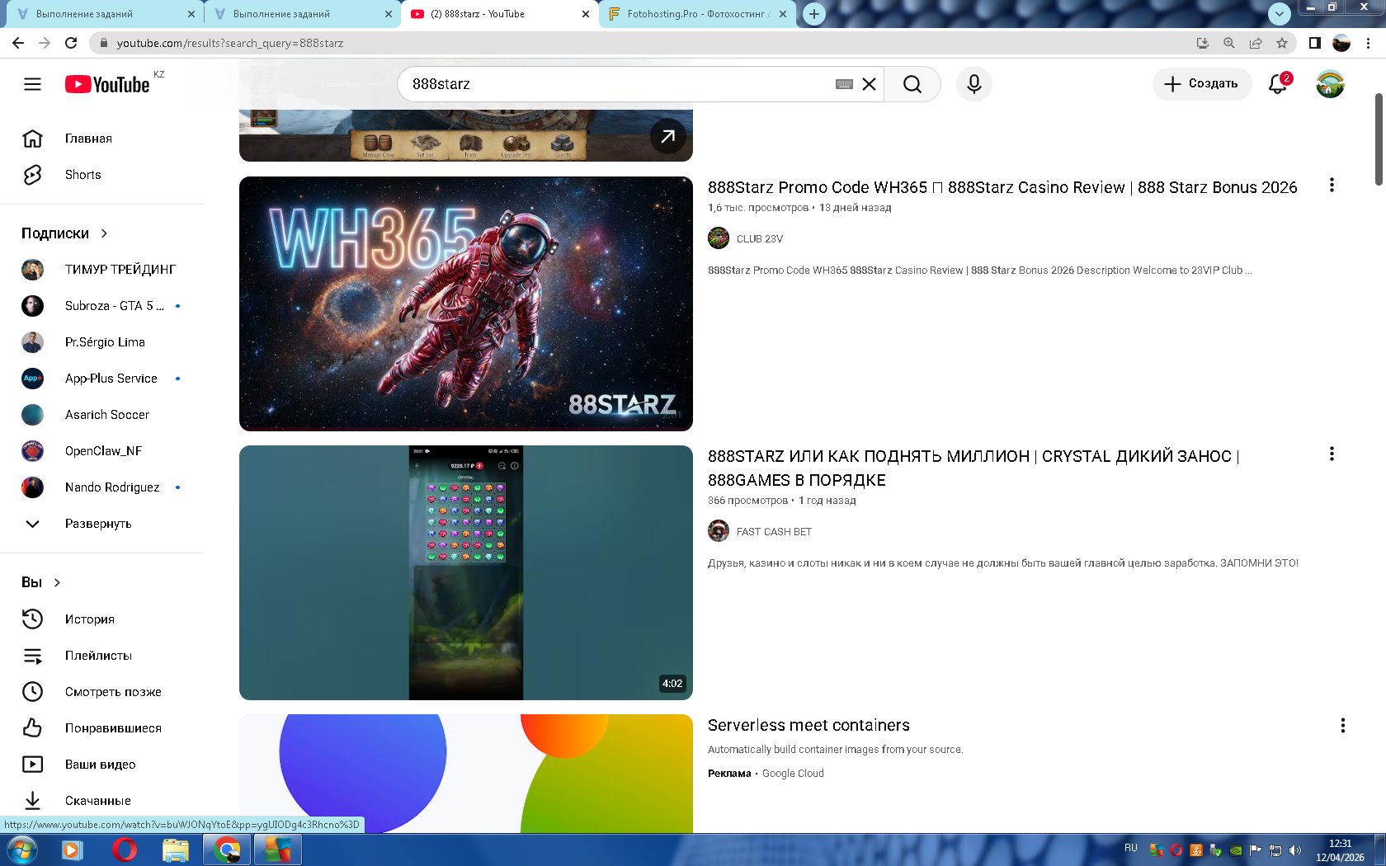The height and width of the screenshot is (866, 1386).
Task: Open options menu for 888Starz Promo Code video
Action: (1331, 186)
